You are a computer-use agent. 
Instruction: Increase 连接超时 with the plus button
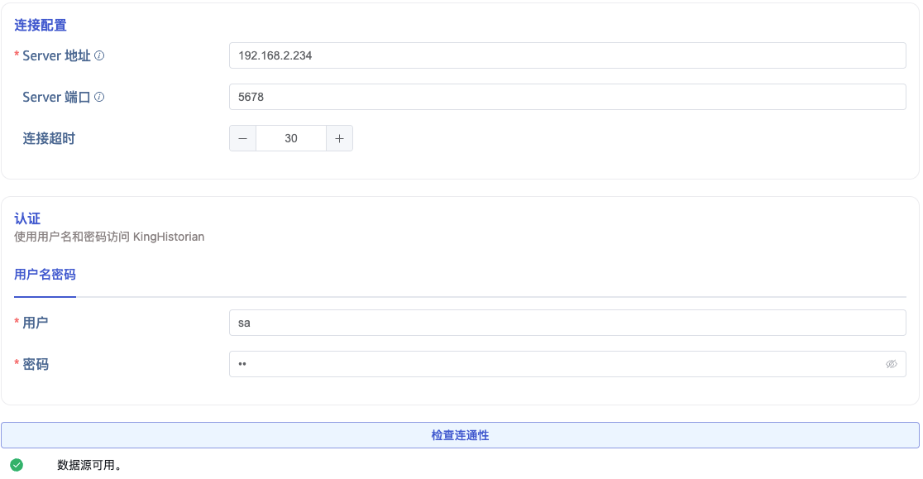(339, 138)
